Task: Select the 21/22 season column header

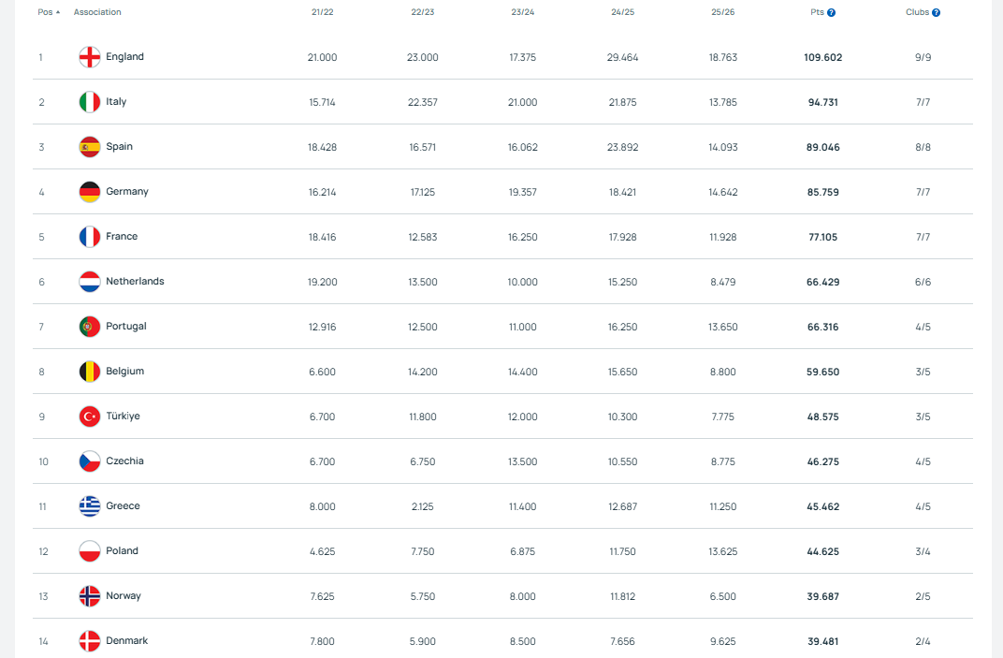Action: coord(322,12)
